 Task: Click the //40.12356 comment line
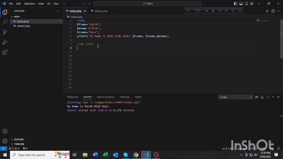point(85,44)
